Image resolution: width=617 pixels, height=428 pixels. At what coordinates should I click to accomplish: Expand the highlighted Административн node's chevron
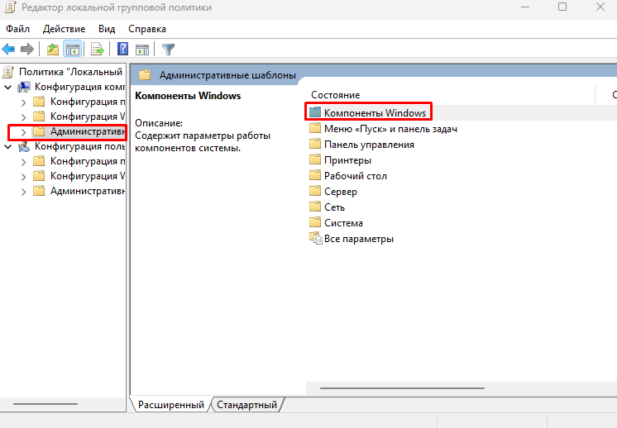tap(24, 132)
